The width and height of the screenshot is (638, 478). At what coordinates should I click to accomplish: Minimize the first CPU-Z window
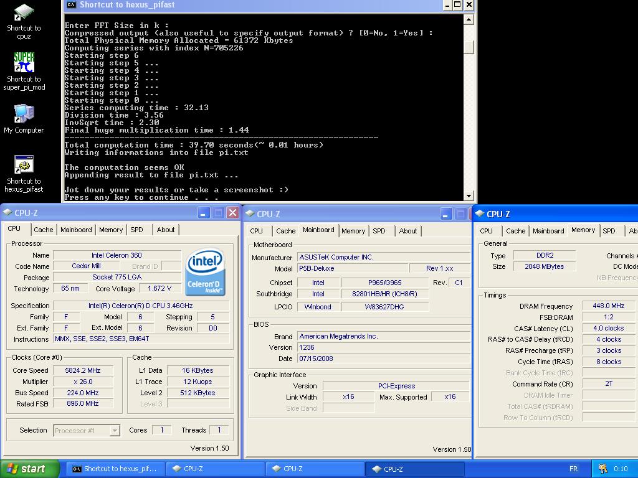(x=204, y=213)
